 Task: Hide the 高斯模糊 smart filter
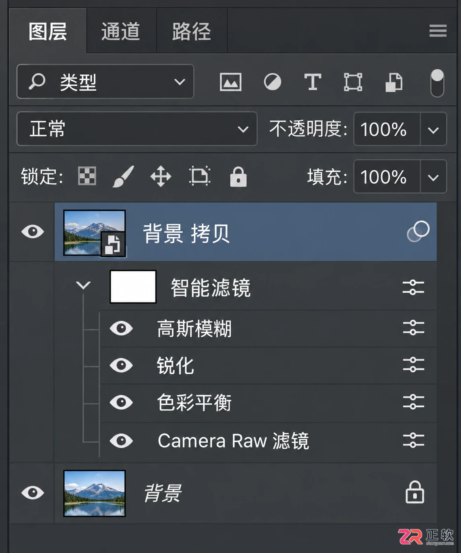(121, 328)
